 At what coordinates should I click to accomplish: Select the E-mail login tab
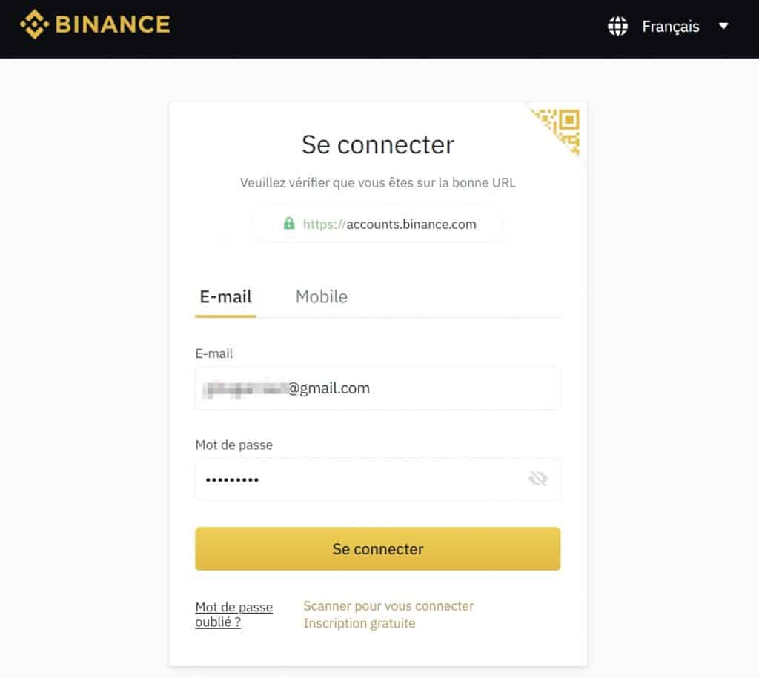point(225,296)
